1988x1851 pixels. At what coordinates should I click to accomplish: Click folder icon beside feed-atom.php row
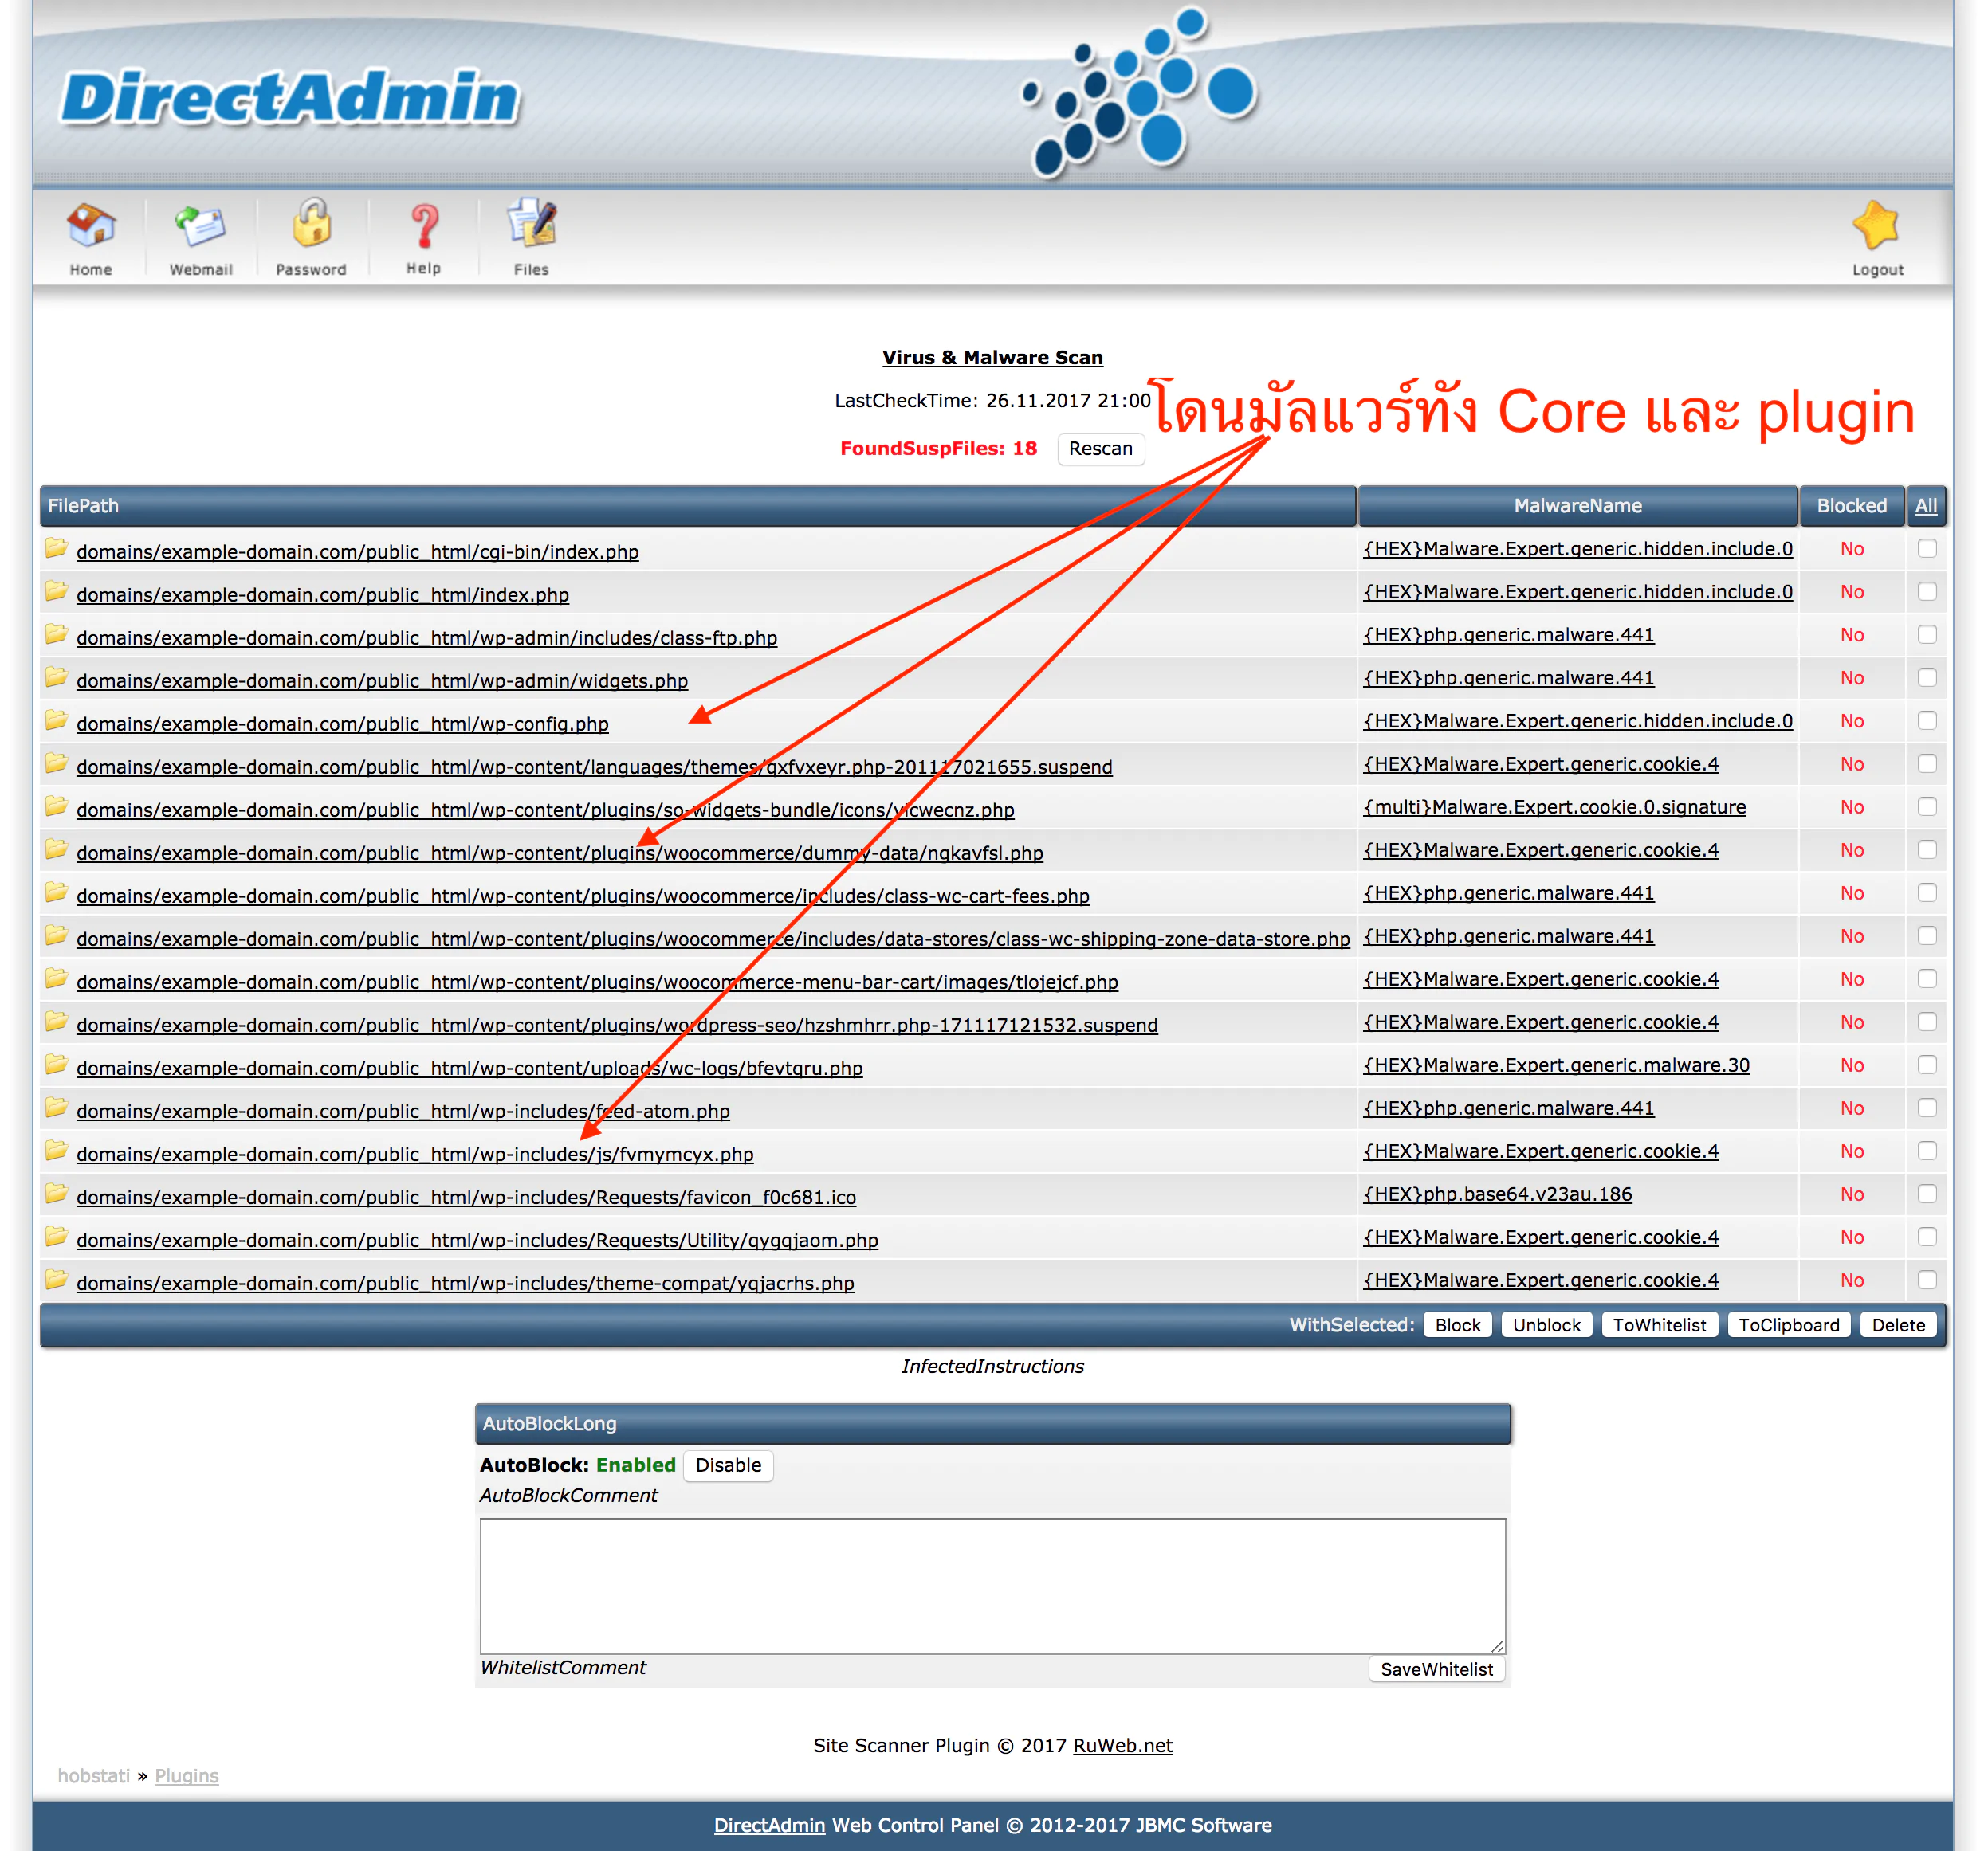(57, 1108)
